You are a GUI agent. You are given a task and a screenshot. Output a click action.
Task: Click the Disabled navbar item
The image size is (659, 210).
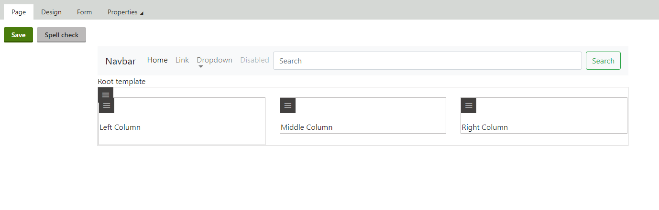[x=254, y=60]
